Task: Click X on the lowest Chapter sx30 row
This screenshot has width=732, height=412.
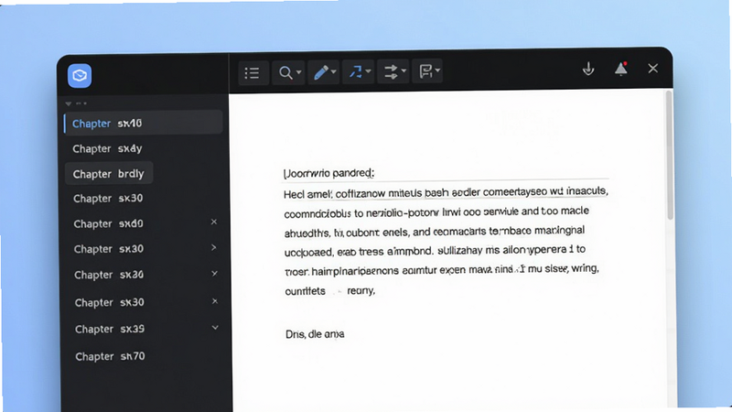Action: [x=215, y=301]
